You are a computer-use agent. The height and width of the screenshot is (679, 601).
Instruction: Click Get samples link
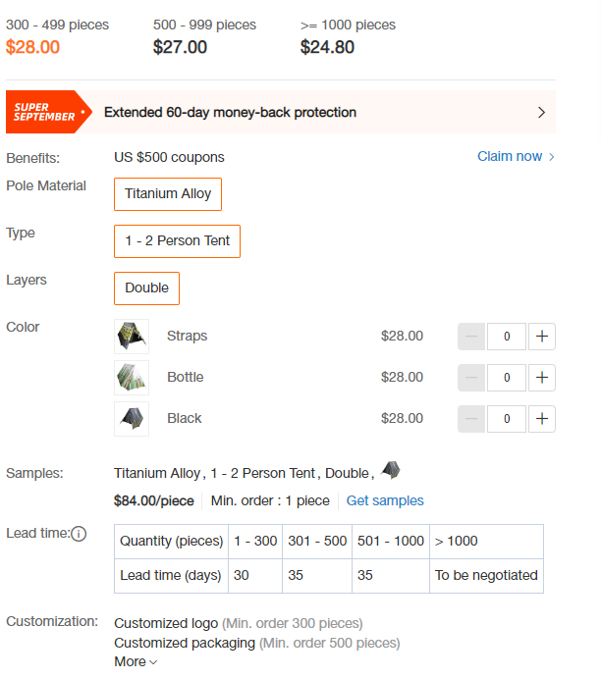click(x=385, y=500)
